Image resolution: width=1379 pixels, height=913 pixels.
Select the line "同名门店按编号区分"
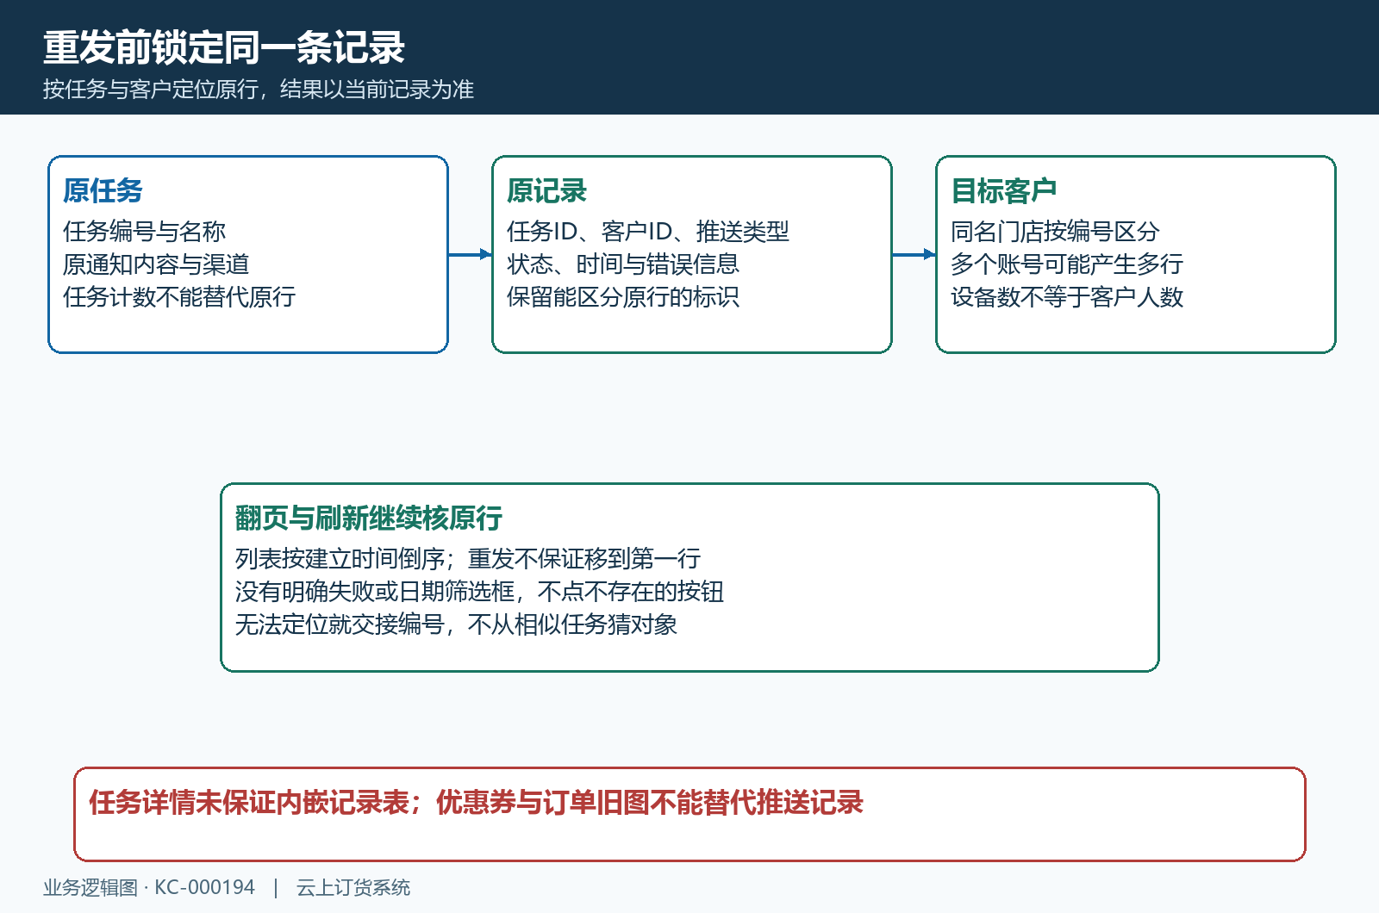coord(1055,231)
